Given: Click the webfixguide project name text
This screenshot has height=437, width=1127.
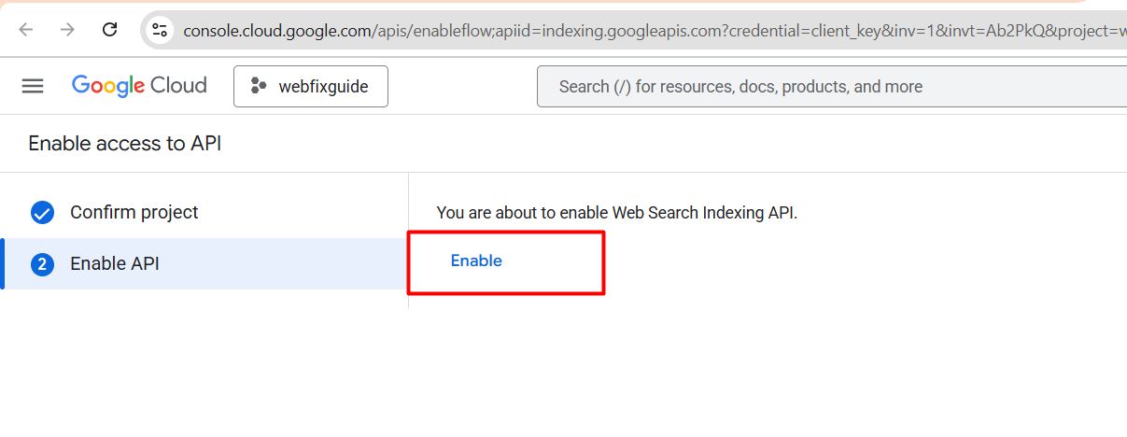Looking at the screenshot, I should [323, 87].
